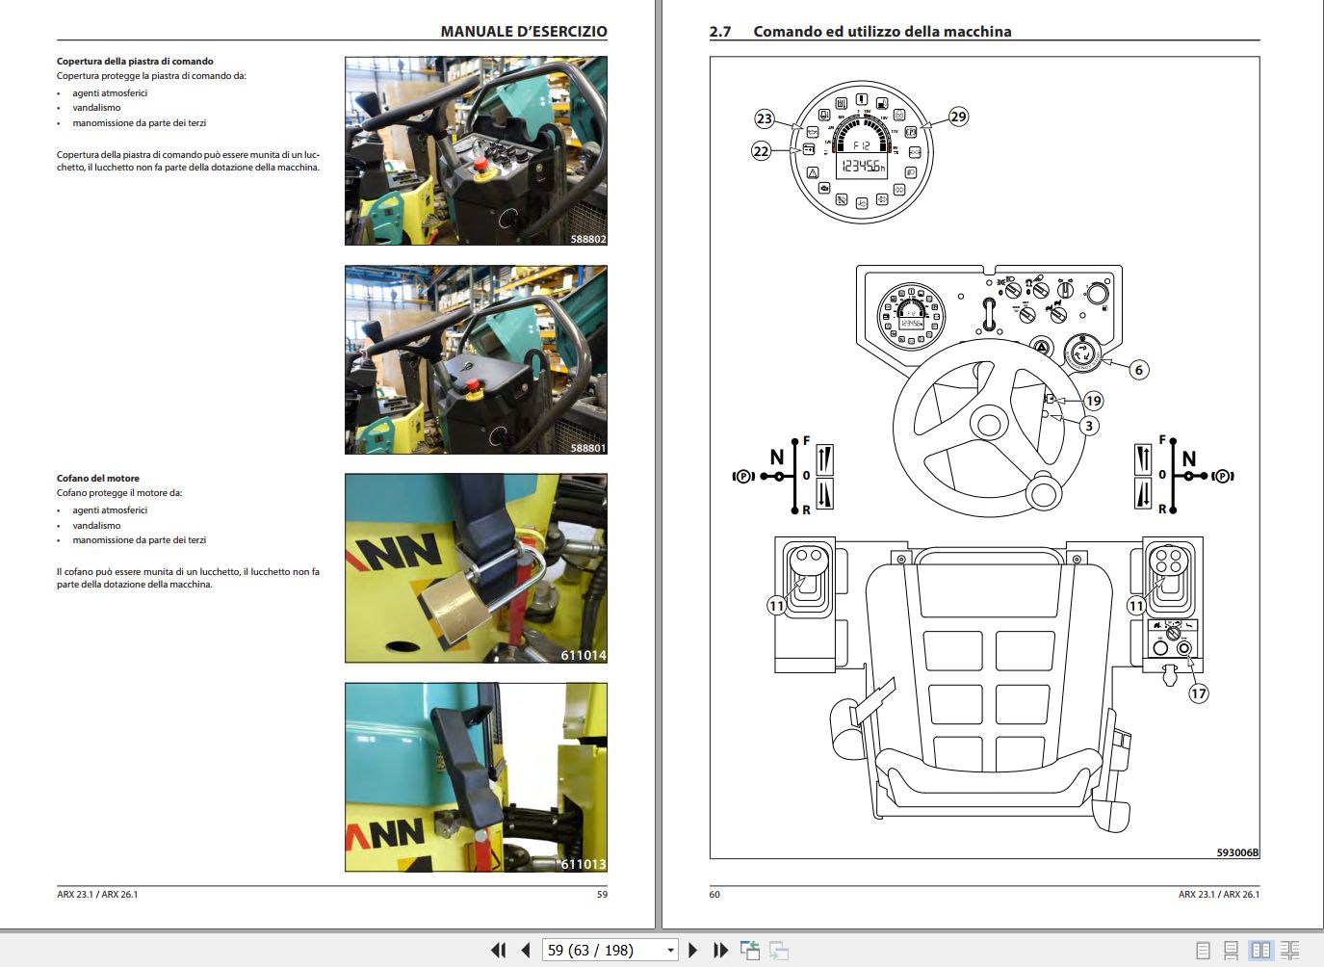Go forward to the next view
1324x967 pixels.
point(781,950)
